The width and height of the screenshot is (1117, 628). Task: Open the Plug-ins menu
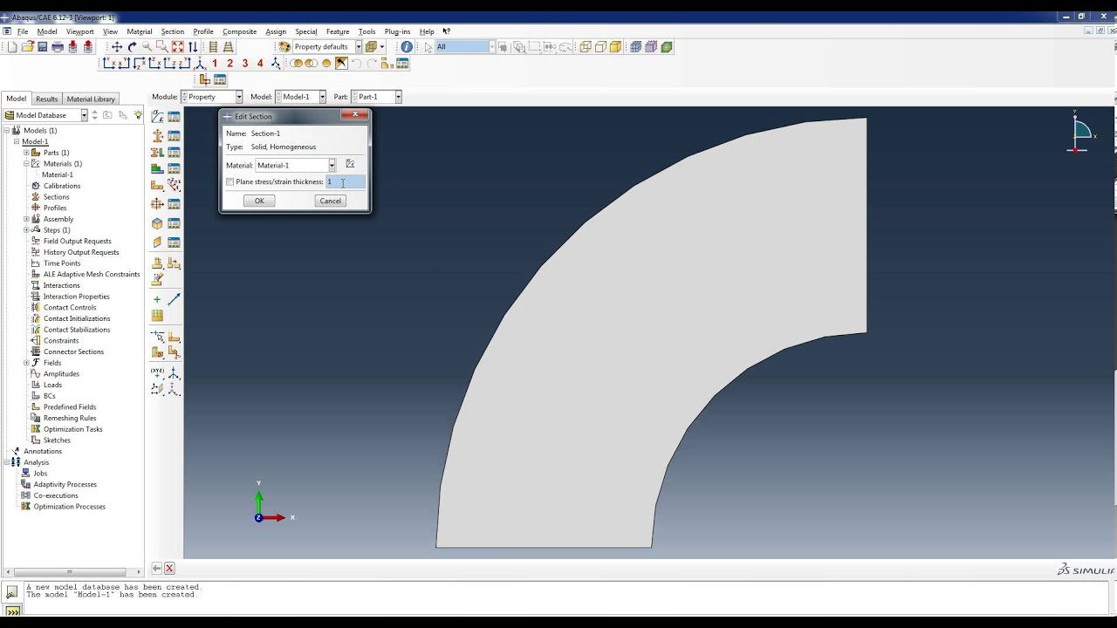397,31
